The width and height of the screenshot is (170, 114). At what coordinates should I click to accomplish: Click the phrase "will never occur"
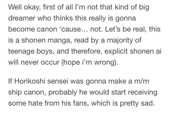[x=34, y=62]
